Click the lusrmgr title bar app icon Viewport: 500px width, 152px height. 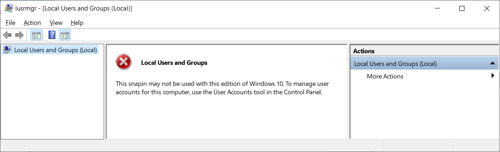(9, 8)
